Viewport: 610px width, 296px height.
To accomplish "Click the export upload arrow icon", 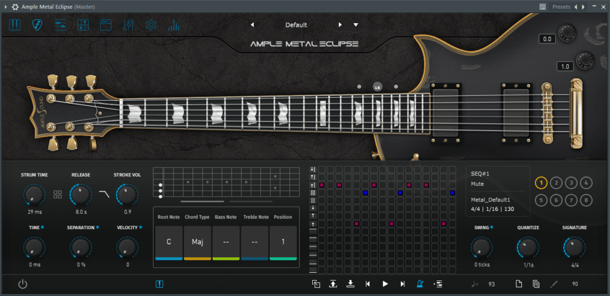I will point(333,284).
